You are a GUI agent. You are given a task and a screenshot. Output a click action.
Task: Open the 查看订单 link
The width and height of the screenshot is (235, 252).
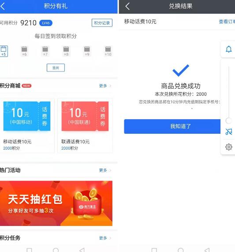pos(227,22)
